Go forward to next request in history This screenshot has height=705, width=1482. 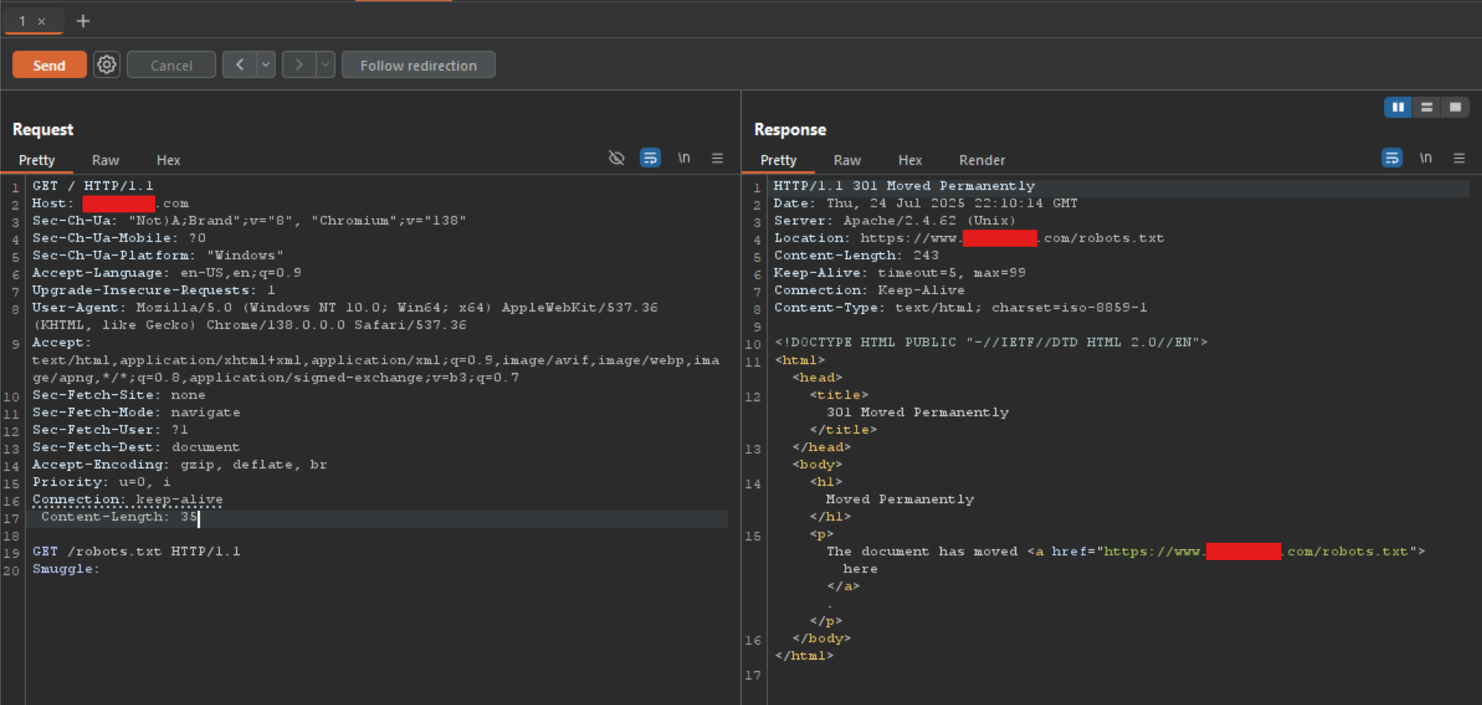(x=299, y=65)
